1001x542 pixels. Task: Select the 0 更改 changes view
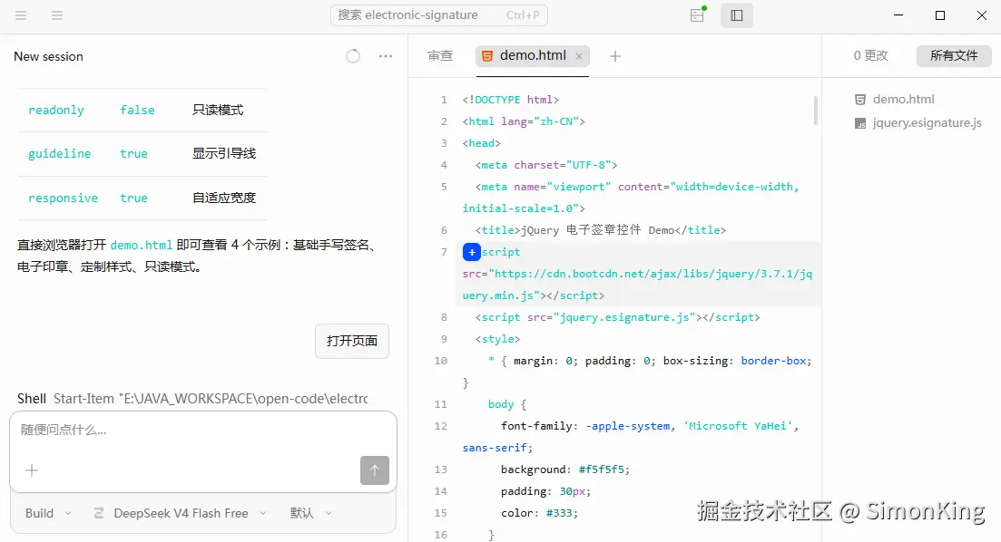(x=870, y=56)
